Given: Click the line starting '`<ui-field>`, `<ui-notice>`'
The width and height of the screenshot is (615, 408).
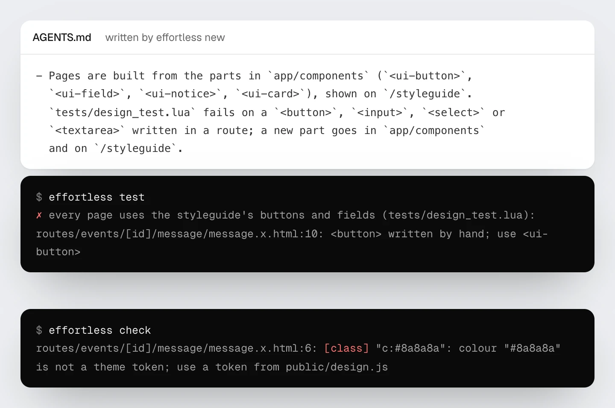Looking at the screenshot, I should click(x=260, y=94).
